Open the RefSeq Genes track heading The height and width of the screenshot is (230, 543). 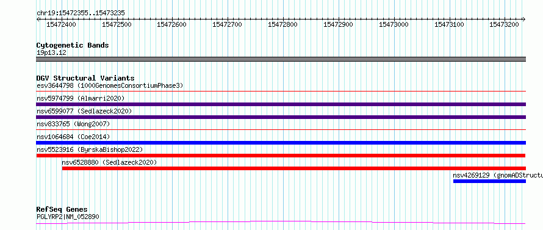tap(62, 209)
